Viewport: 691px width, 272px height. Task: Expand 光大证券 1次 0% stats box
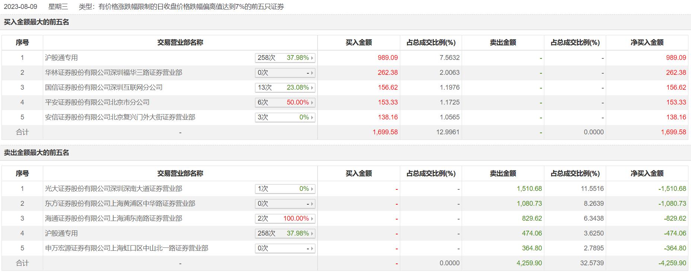tap(285, 189)
